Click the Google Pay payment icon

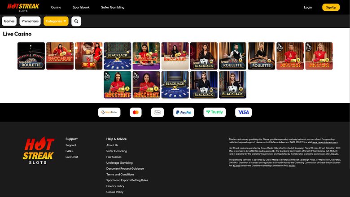157,112
